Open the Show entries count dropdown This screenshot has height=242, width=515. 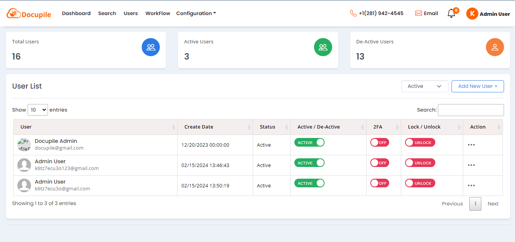click(x=38, y=110)
